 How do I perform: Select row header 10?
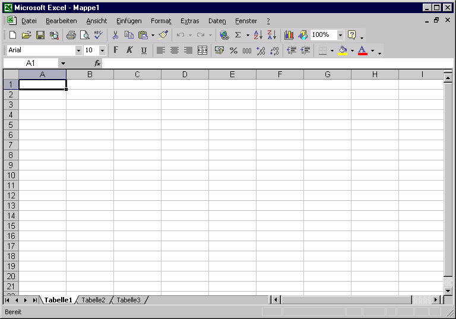(11, 175)
